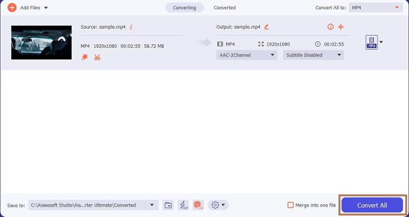This screenshot has height=217, width=409.
Task: Toggle the lightning high-speed conversion icon
Action: click(x=183, y=205)
